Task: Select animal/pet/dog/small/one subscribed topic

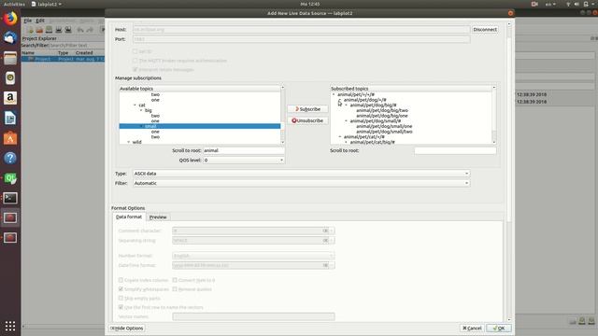Action: [x=384, y=126]
